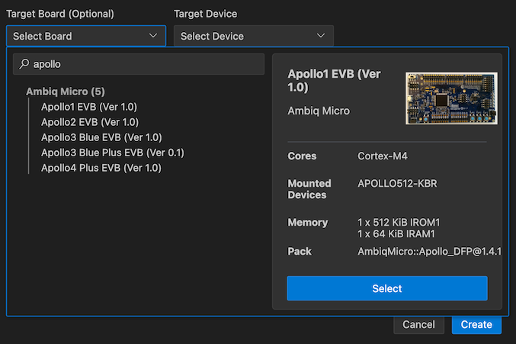Click the Create button

pyautogui.click(x=476, y=325)
